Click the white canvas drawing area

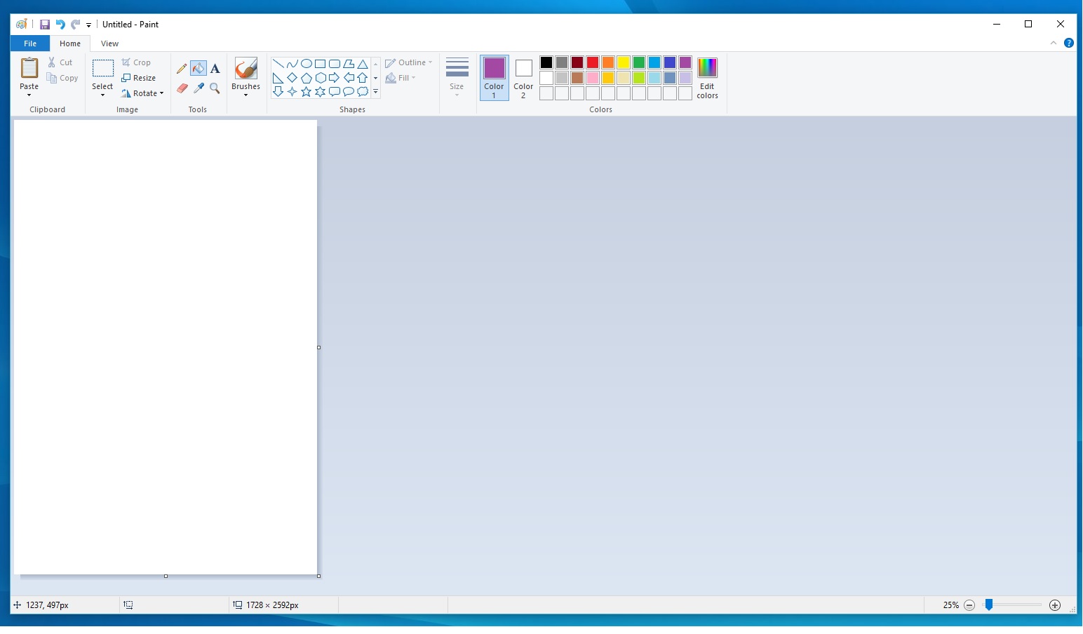[166, 347]
